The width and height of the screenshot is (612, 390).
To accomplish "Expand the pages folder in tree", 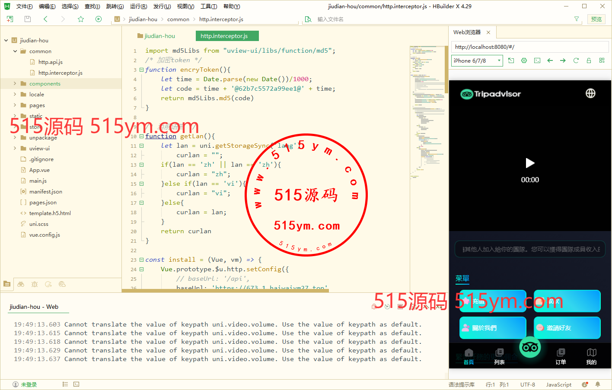I will [15, 105].
